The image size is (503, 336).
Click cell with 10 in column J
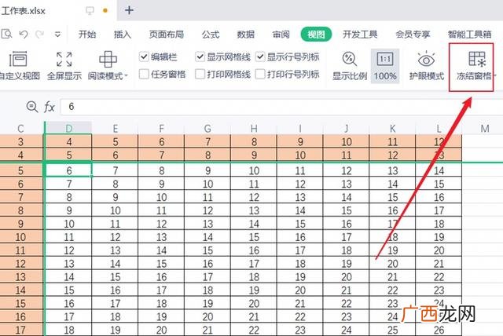click(346, 141)
